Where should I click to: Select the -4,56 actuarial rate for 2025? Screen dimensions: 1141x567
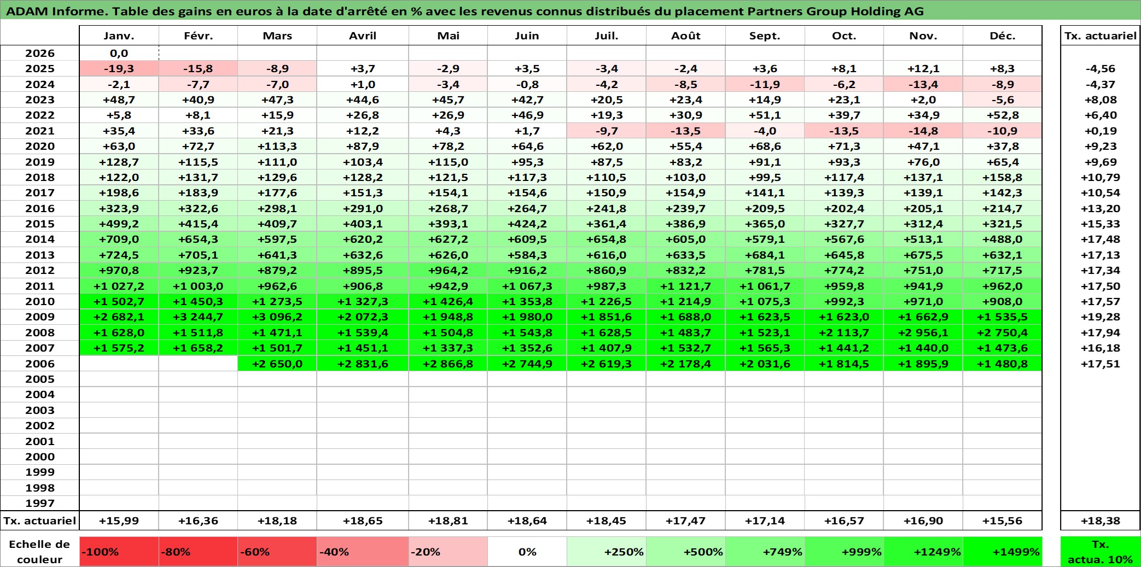(x=1100, y=68)
